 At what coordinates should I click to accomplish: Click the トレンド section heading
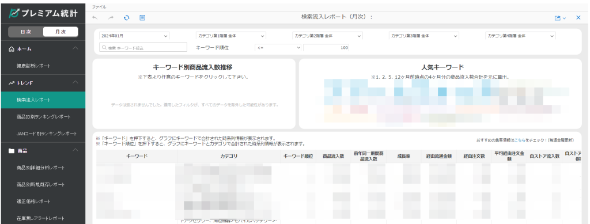pos(25,83)
